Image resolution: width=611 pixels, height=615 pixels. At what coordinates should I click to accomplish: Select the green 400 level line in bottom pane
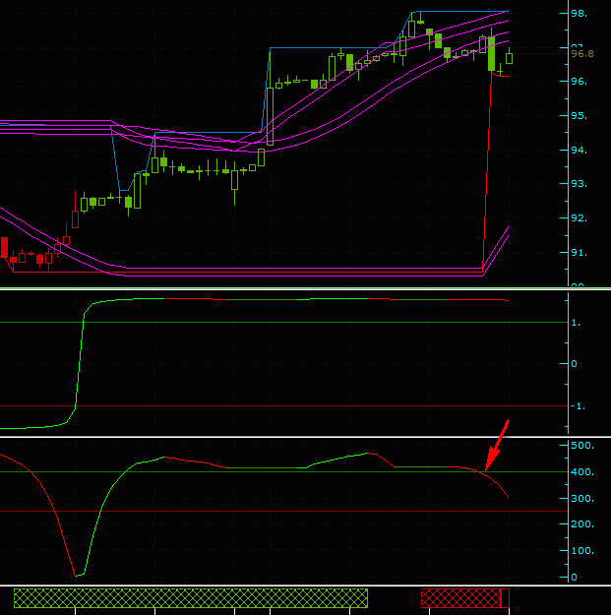tap(284, 472)
